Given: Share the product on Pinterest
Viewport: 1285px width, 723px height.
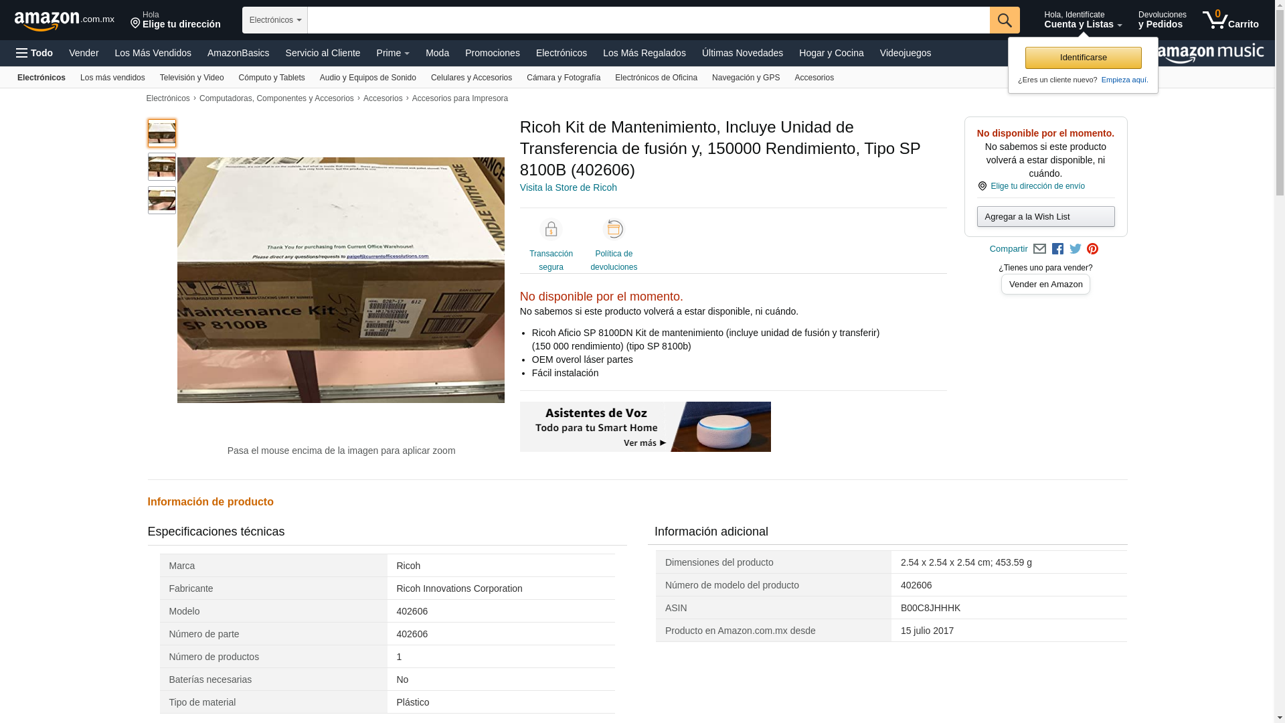Looking at the screenshot, I should [x=1093, y=249].
